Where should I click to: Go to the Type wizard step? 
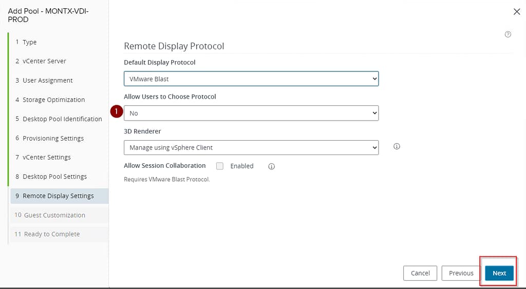pyautogui.click(x=29, y=42)
